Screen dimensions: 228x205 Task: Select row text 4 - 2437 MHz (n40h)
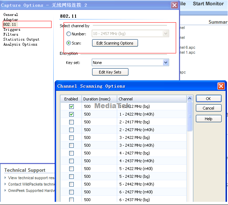pos(137,161)
